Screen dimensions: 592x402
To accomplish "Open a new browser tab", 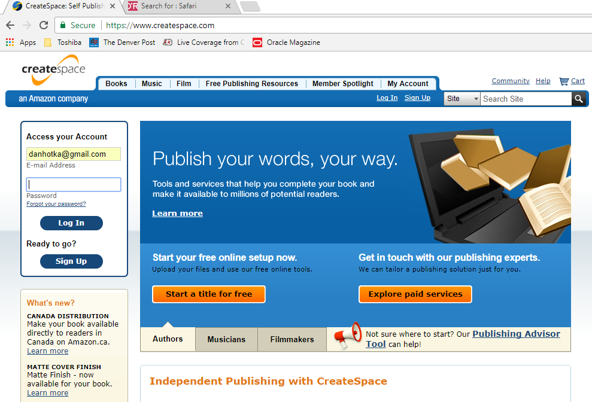I will point(250,7).
